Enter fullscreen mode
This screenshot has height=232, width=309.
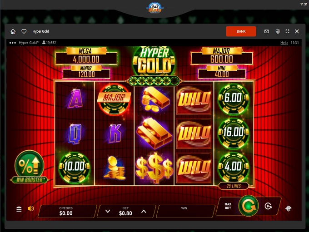coord(287,31)
